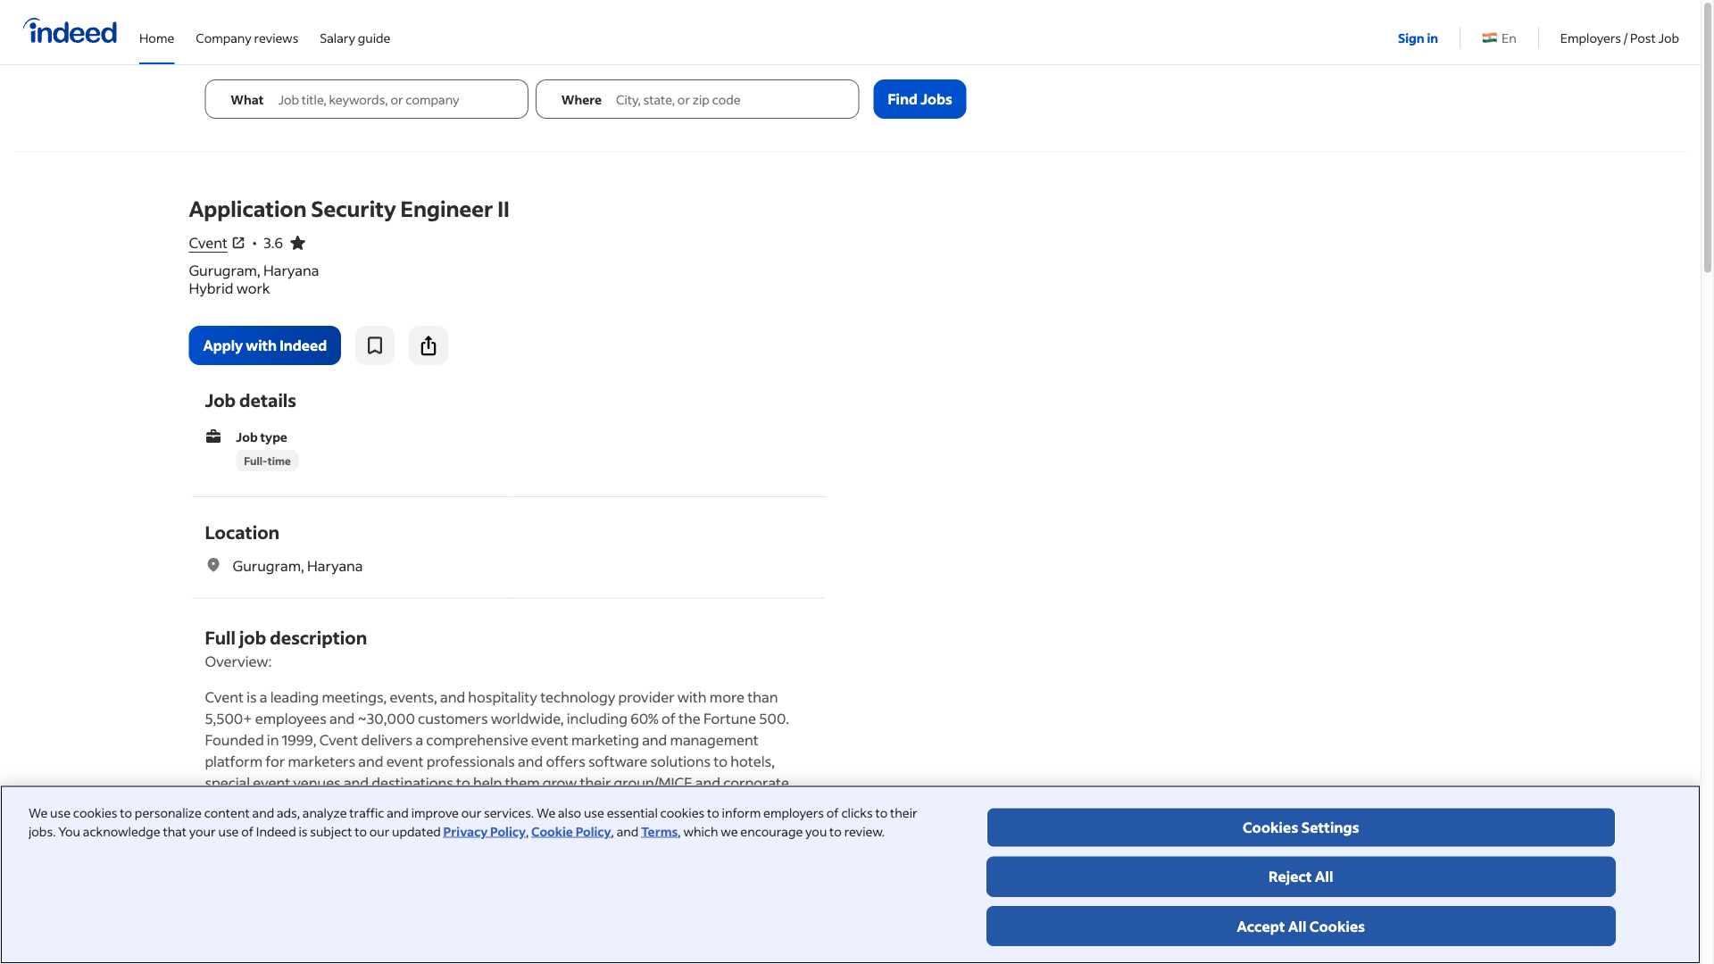The width and height of the screenshot is (1714, 964).
Task: Click the 'Full job description' heading
Action: 286,638
